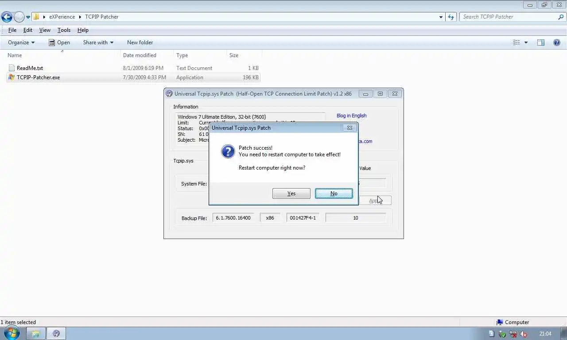Expand the Share with dropdown
Screen dimensions: 567x340
pyautogui.click(x=98, y=42)
